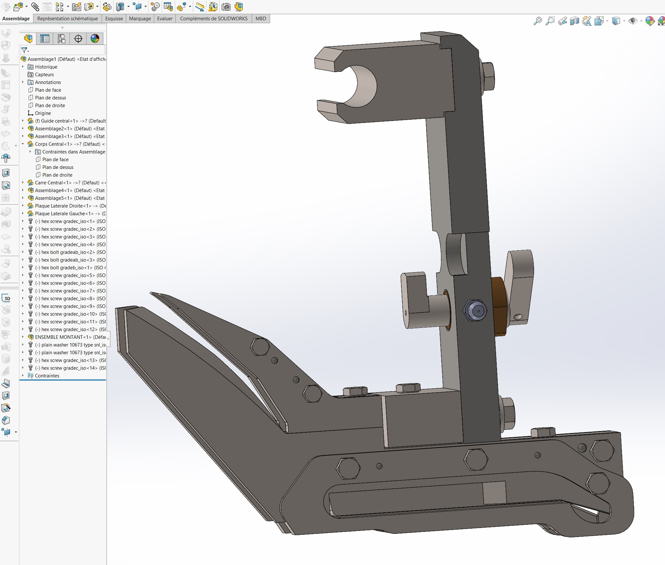Toggle the feature tree filter funnel
Image resolution: width=665 pixels, height=565 pixels.
coord(24,50)
